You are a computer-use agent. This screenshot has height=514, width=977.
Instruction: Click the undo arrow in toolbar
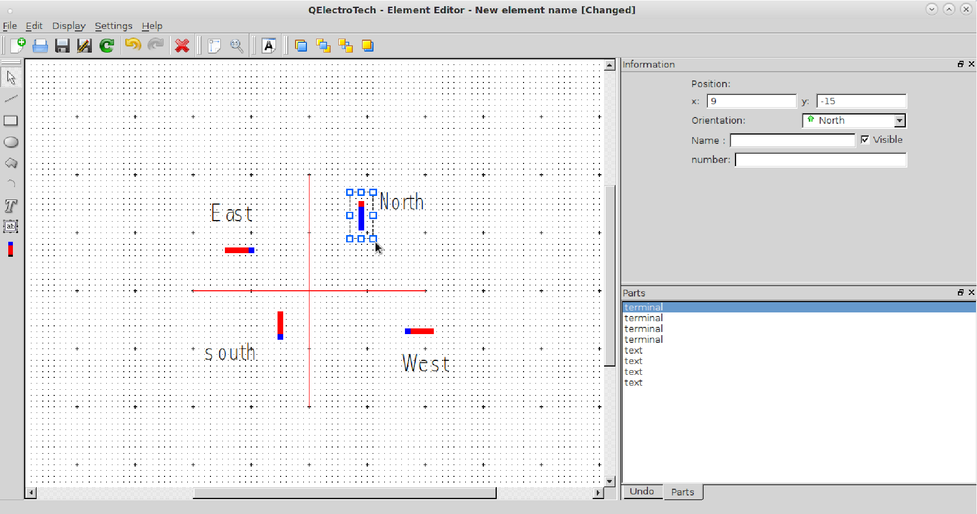click(x=133, y=45)
